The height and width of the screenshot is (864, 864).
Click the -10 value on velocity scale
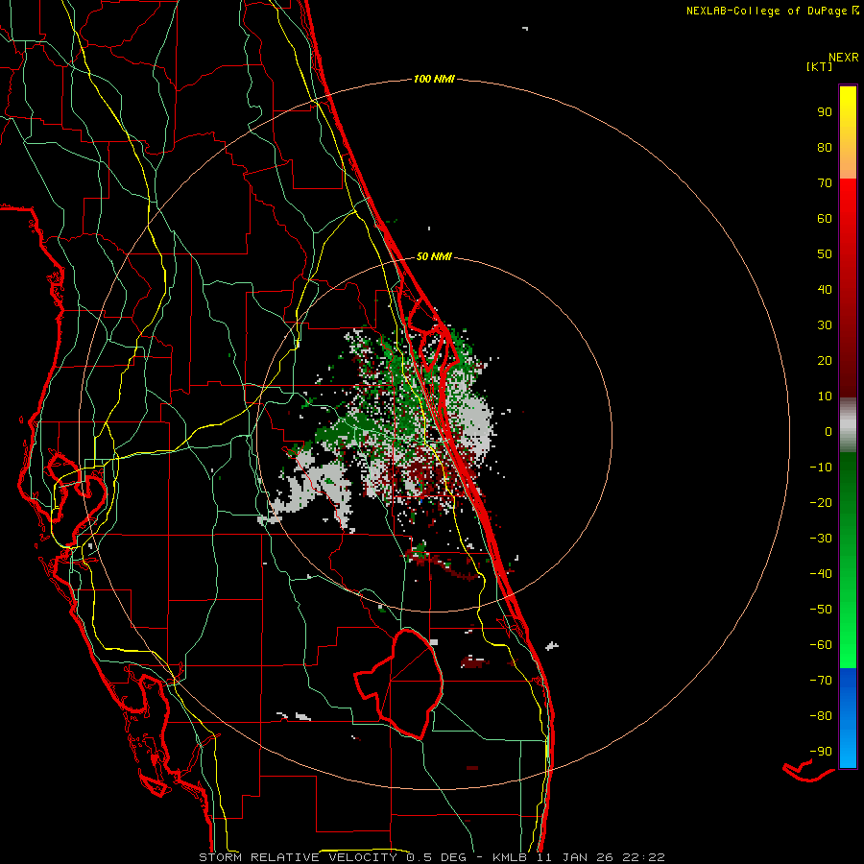tap(821, 468)
